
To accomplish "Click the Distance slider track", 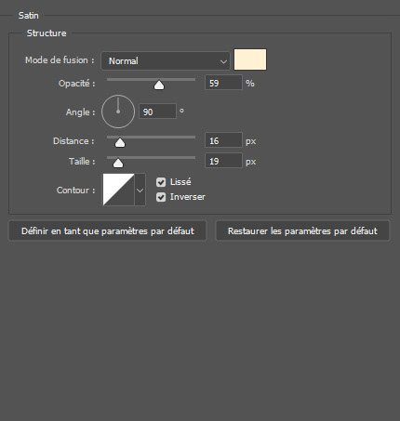I will pos(151,137).
